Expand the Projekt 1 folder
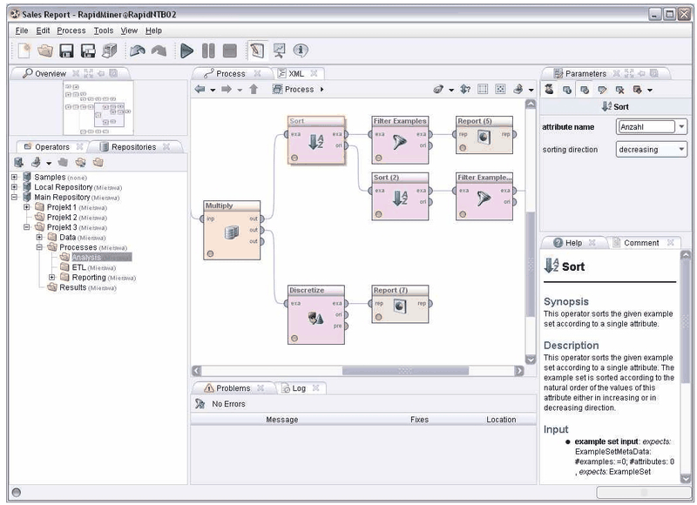Screen dimensions: 697x505 tap(27, 207)
